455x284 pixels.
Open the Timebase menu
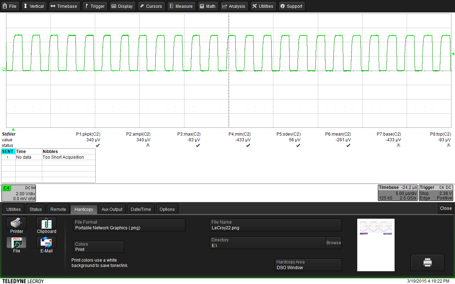pos(64,6)
